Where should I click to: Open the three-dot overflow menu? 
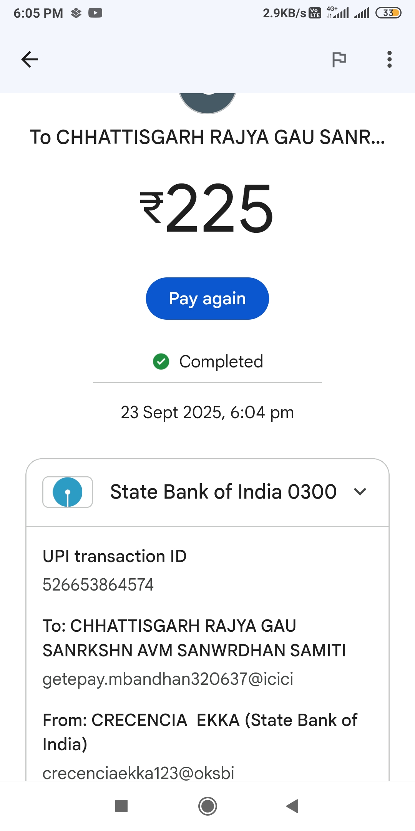click(x=389, y=60)
